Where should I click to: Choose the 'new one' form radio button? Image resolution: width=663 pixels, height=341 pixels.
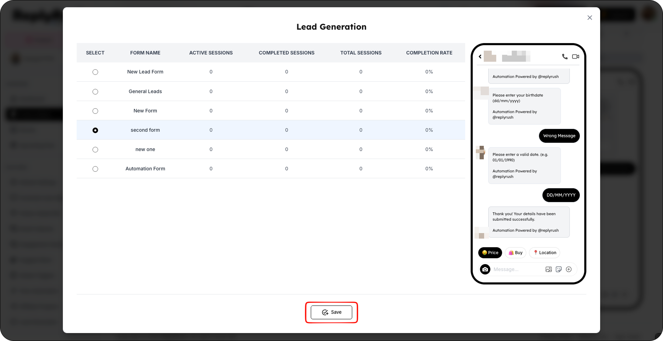coord(95,150)
